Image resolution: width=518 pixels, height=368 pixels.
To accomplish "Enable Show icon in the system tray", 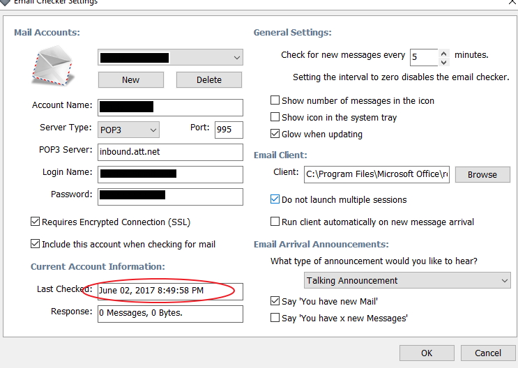I will 275,118.
